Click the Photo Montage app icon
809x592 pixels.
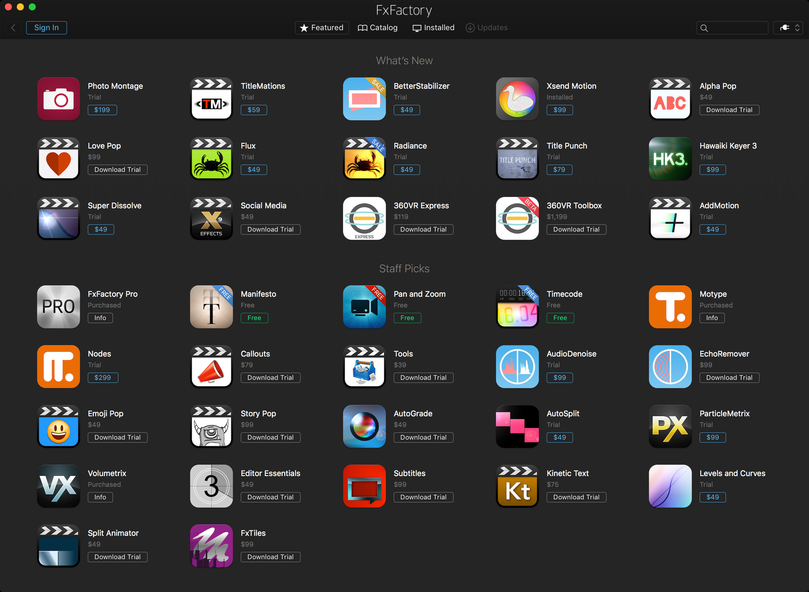(59, 98)
